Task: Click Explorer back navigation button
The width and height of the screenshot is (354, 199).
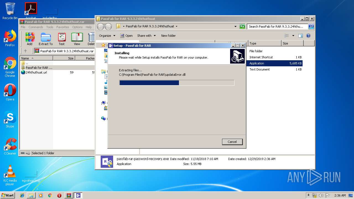Action: (100, 27)
